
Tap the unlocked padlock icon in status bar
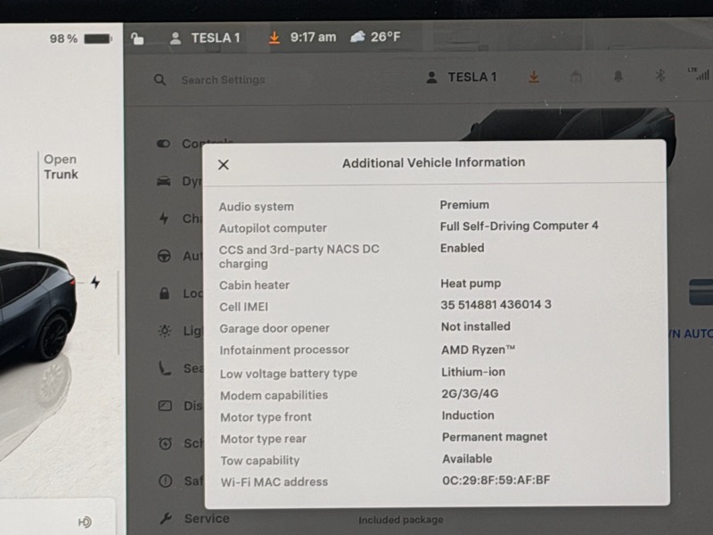tap(137, 38)
